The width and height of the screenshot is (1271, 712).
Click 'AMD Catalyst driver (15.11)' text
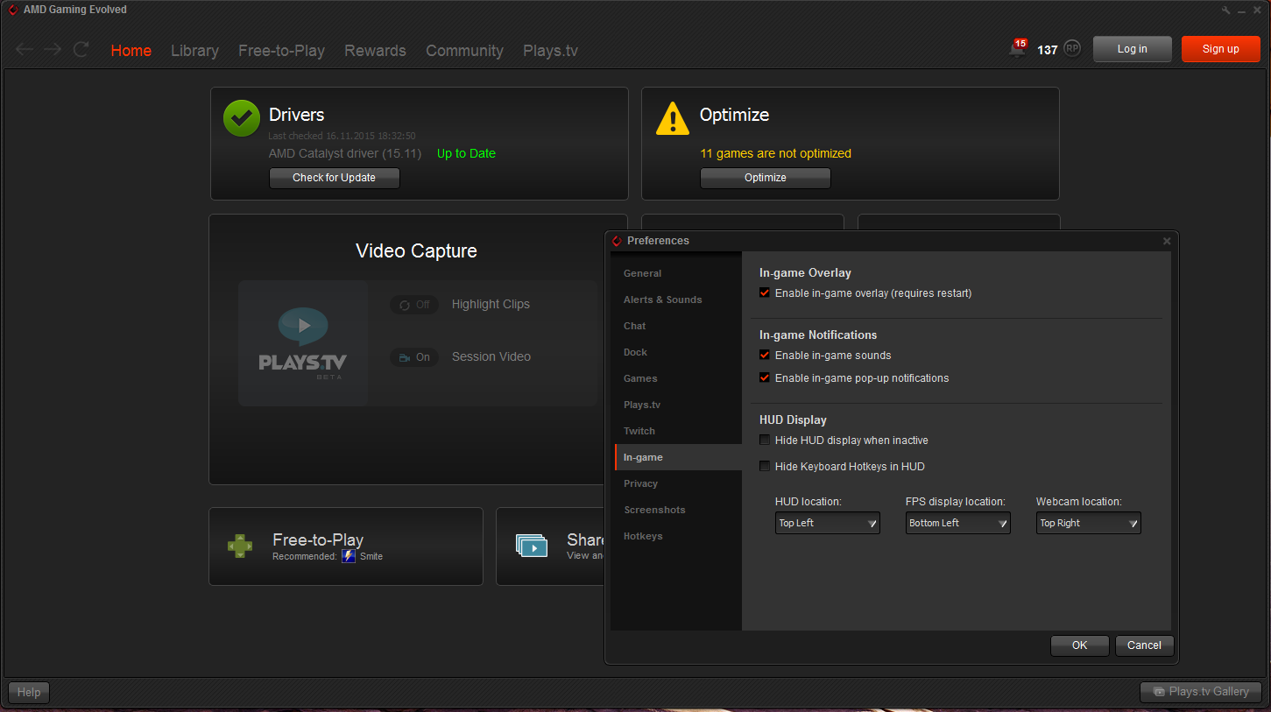click(345, 153)
